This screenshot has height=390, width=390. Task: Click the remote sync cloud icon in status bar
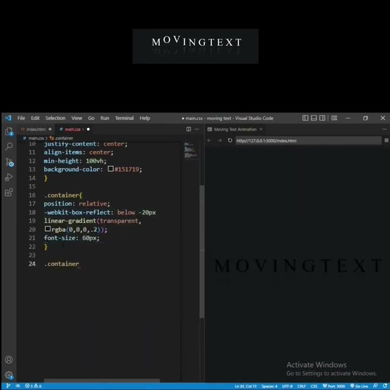click(x=18, y=386)
